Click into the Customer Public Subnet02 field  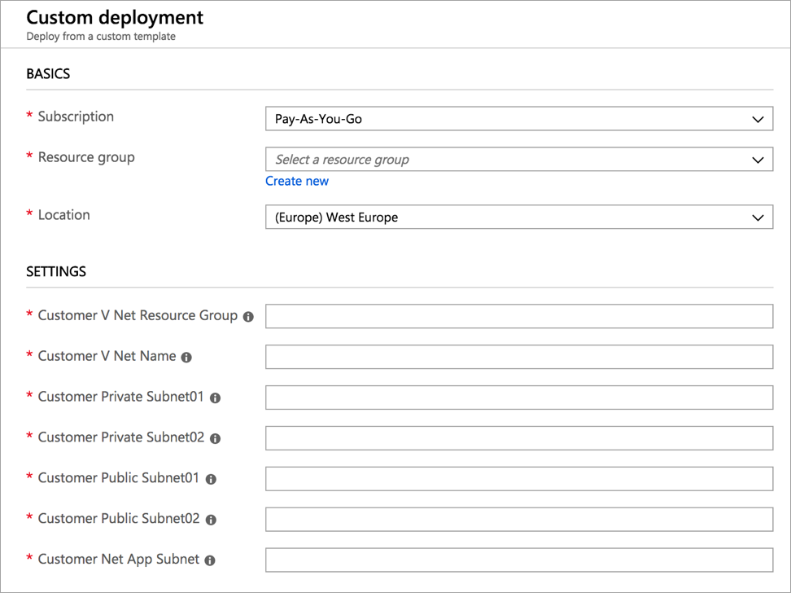pos(518,520)
